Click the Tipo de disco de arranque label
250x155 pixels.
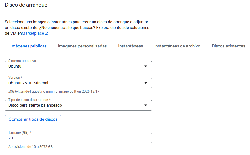click(x=29, y=100)
